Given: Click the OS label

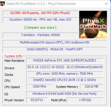Looking at the screenshot, I should [x=6, y=94].
